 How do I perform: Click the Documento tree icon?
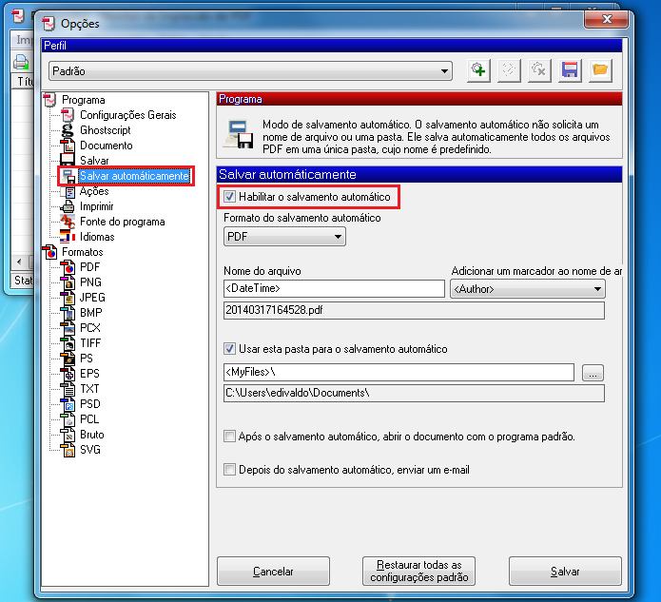pyautogui.click(x=68, y=146)
